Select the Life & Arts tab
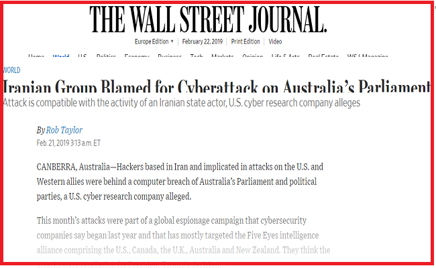Image resolution: width=436 pixels, height=268 pixels. point(286,56)
